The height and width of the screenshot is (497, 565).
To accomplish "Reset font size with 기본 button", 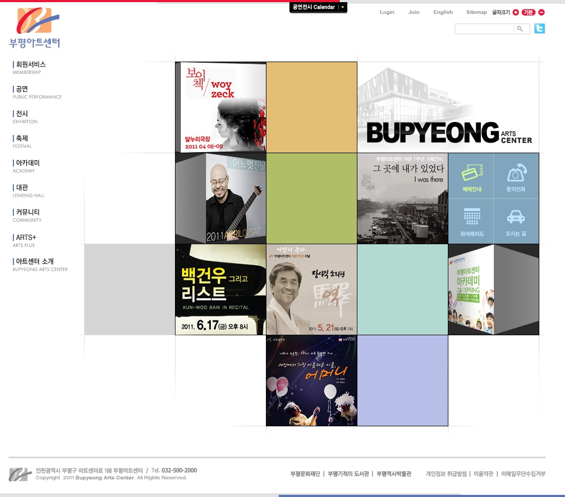I will [528, 12].
